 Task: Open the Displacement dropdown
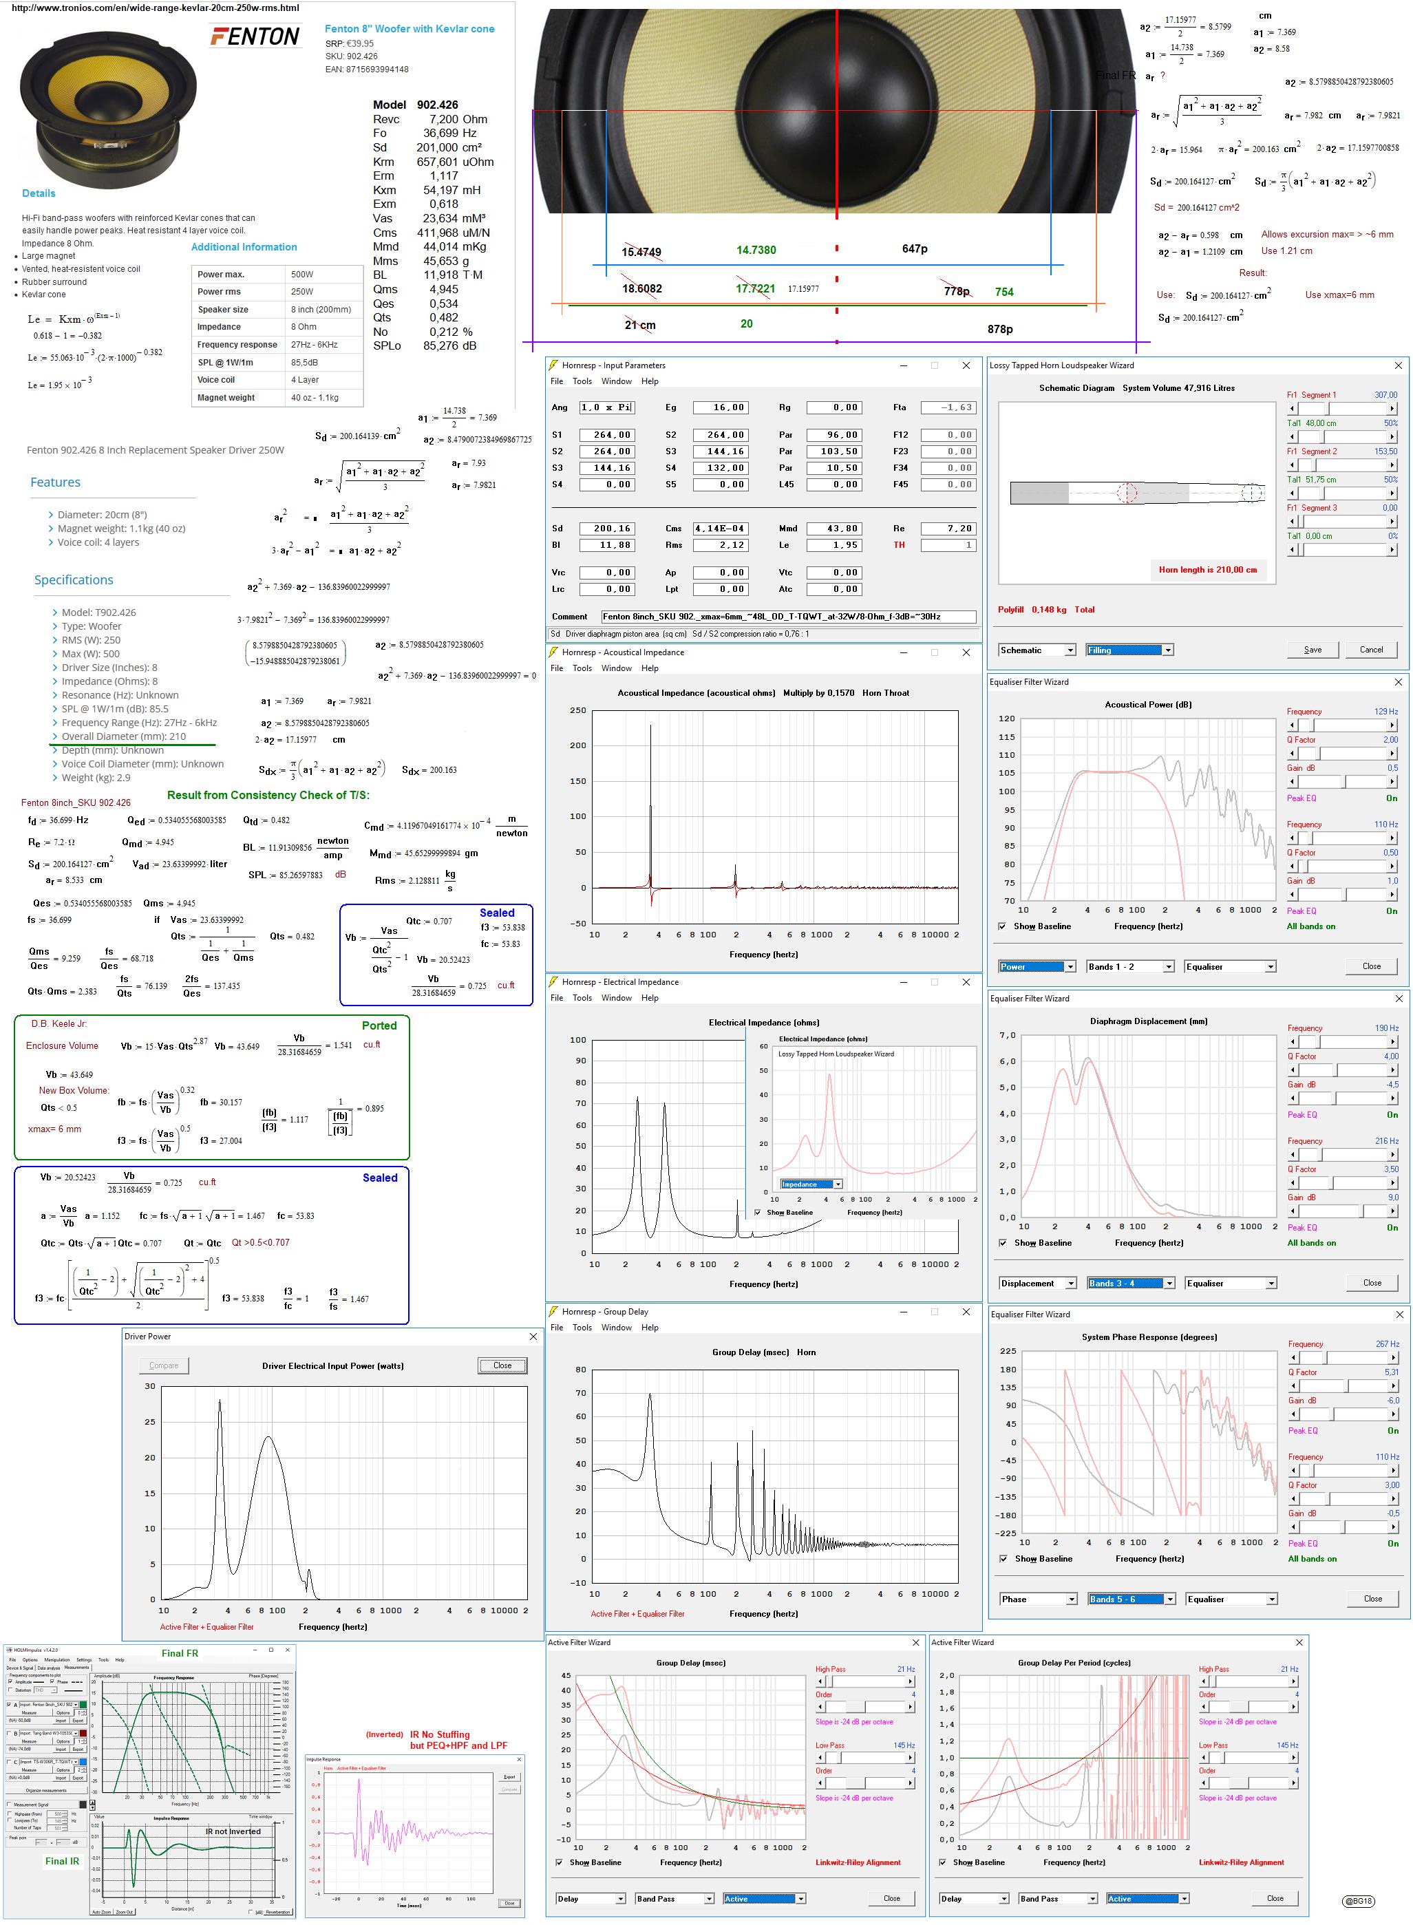[x=1039, y=1283]
